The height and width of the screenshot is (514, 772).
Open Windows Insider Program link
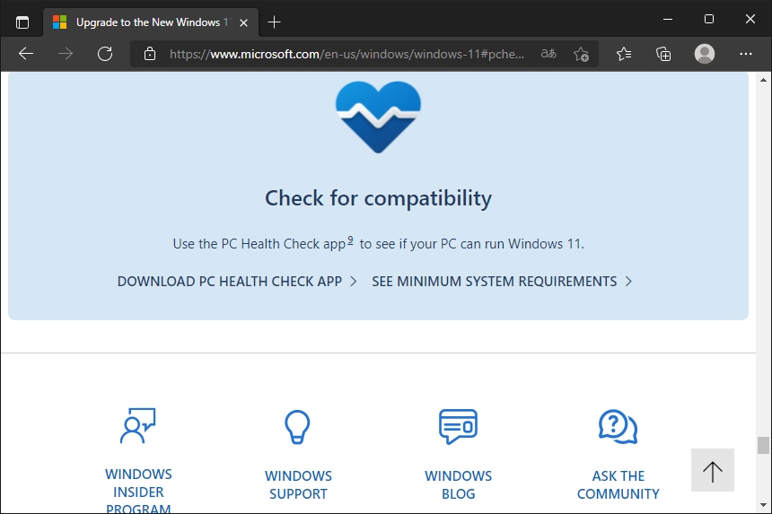point(138,491)
